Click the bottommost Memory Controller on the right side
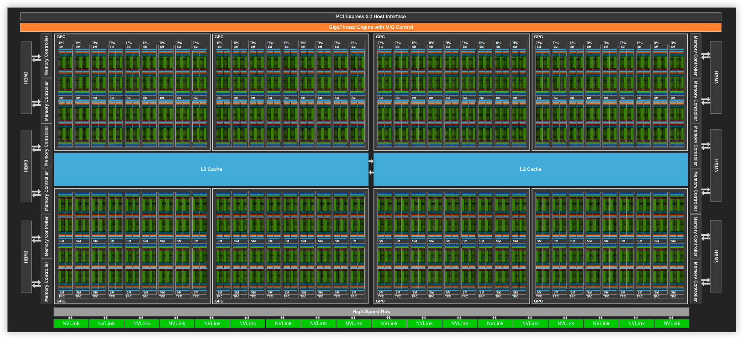This screenshot has height=339, width=743. coord(696,282)
